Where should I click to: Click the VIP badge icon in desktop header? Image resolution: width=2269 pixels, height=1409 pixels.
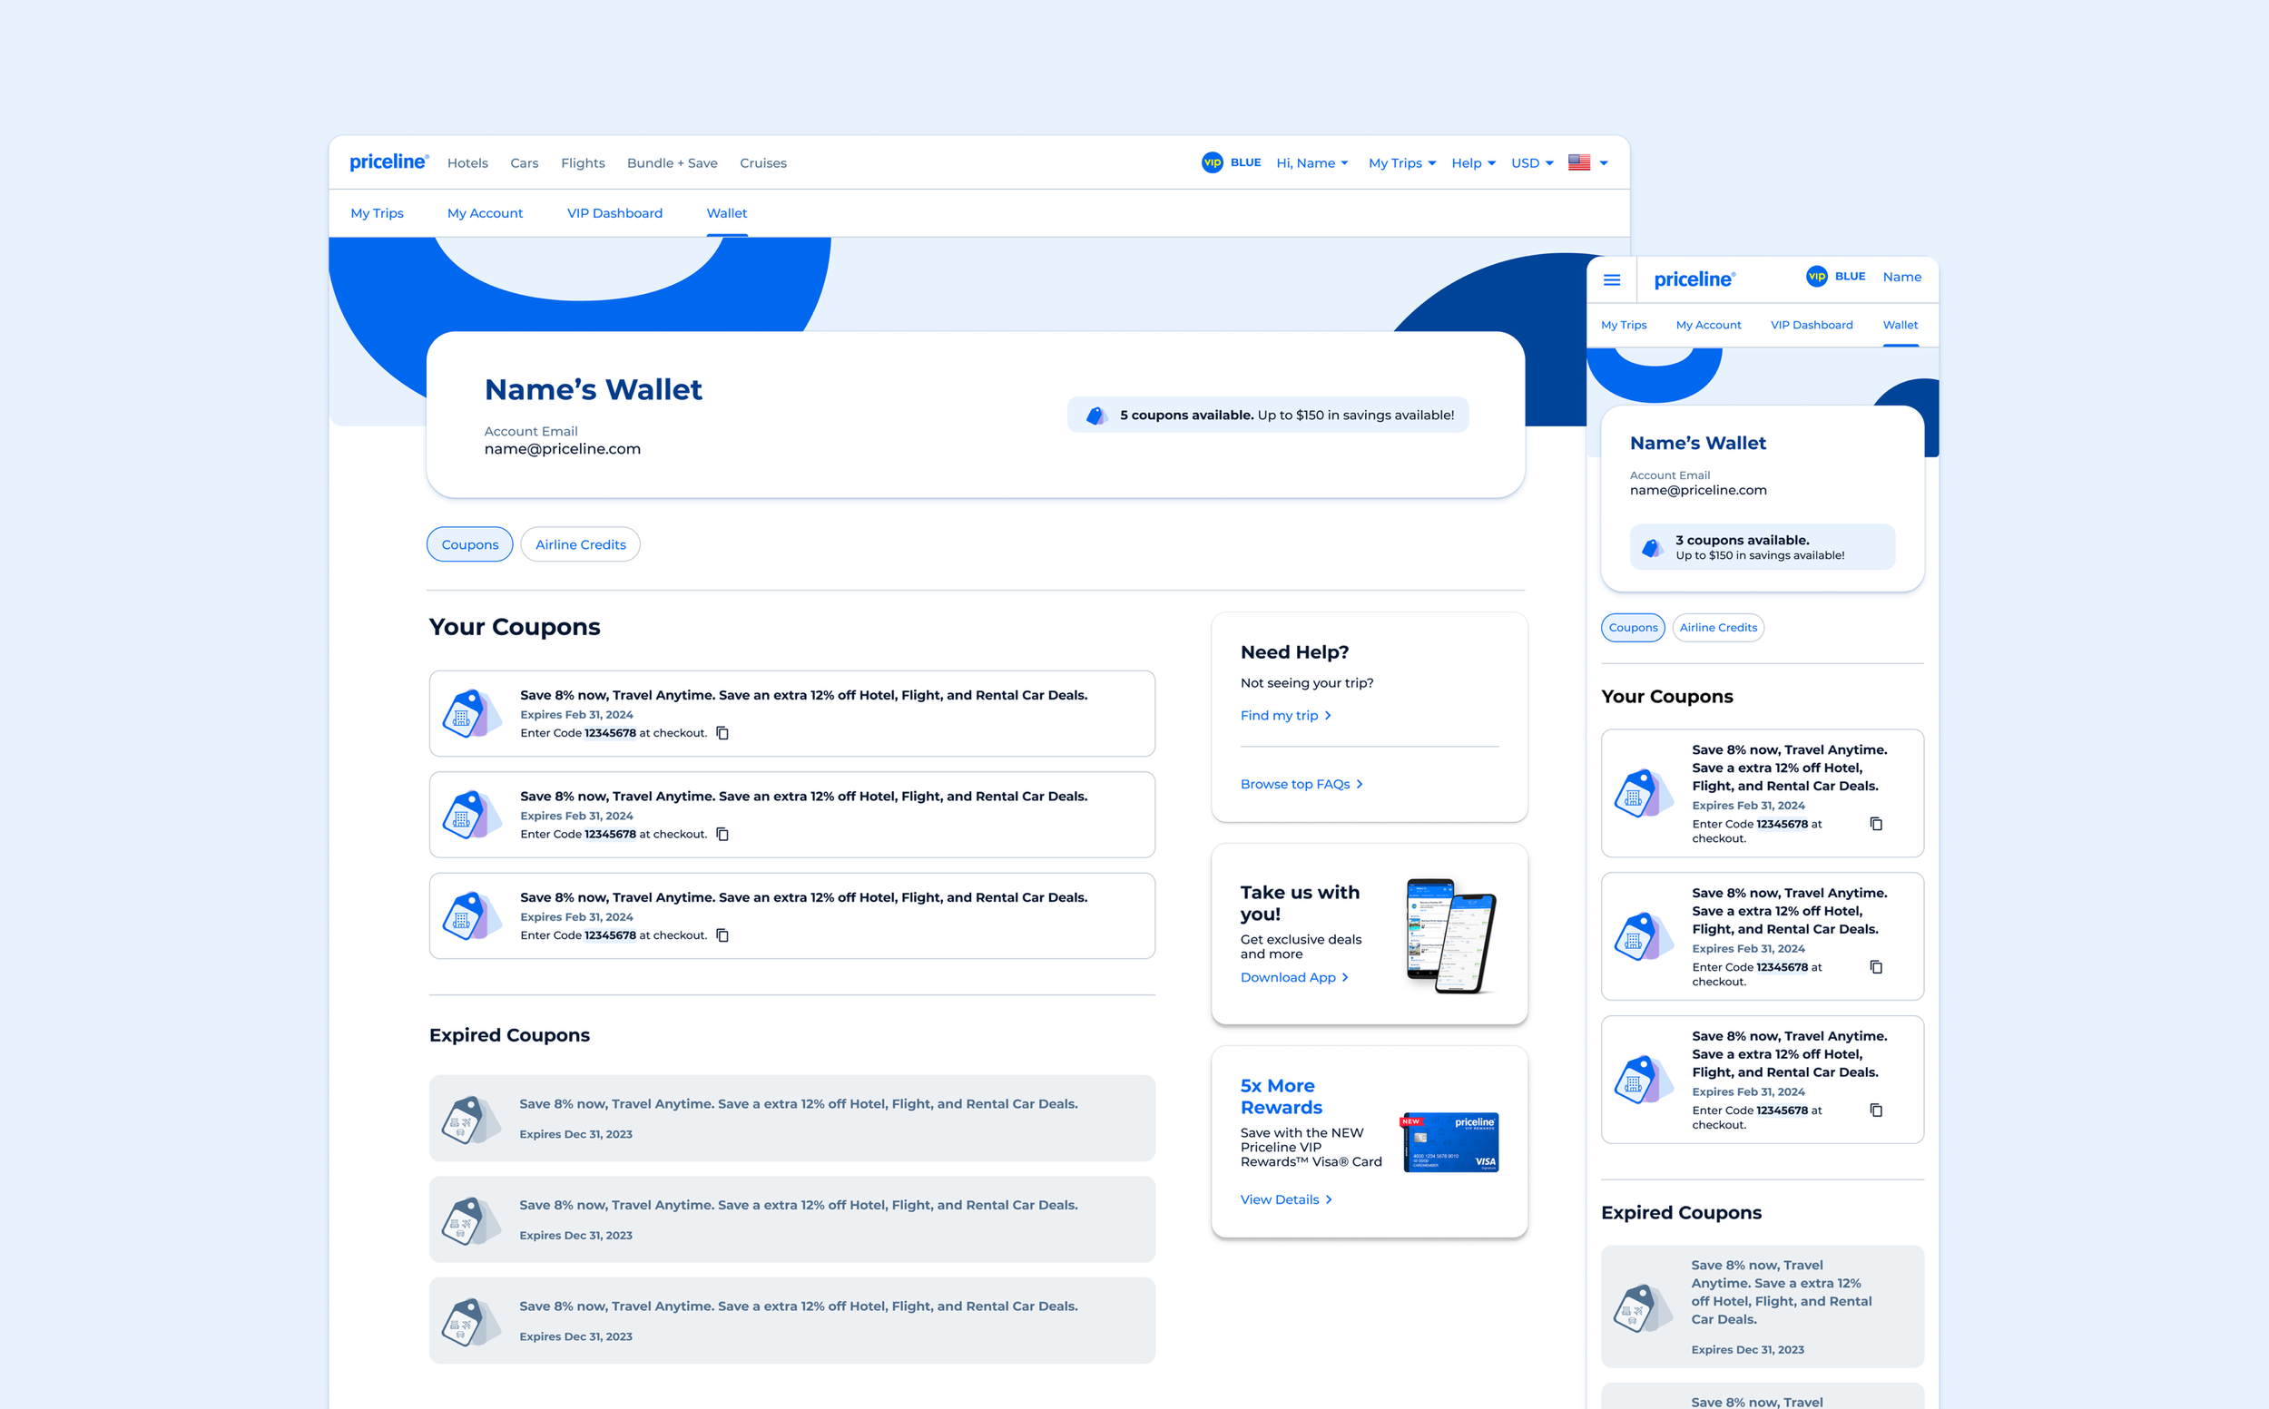pos(1212,162)
